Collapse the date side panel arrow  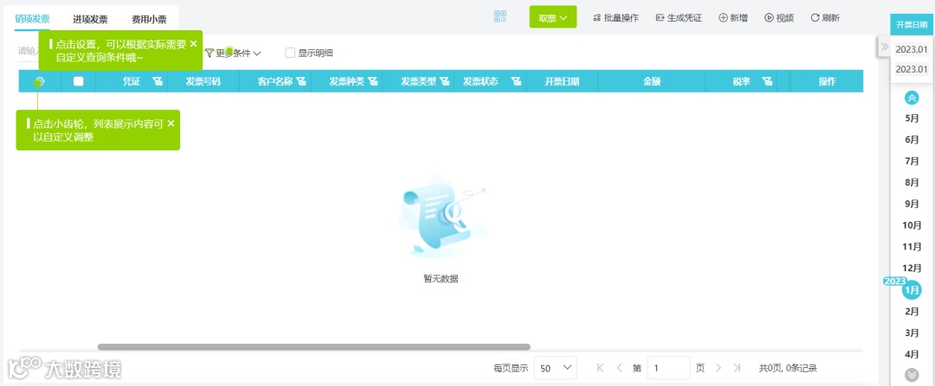click(x=885, y=47)
